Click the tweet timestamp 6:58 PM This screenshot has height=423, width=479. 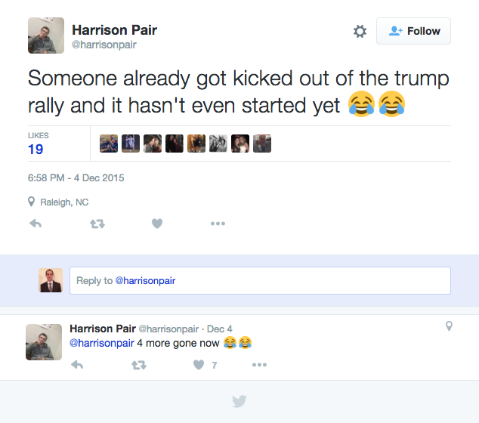pos(76,178)
